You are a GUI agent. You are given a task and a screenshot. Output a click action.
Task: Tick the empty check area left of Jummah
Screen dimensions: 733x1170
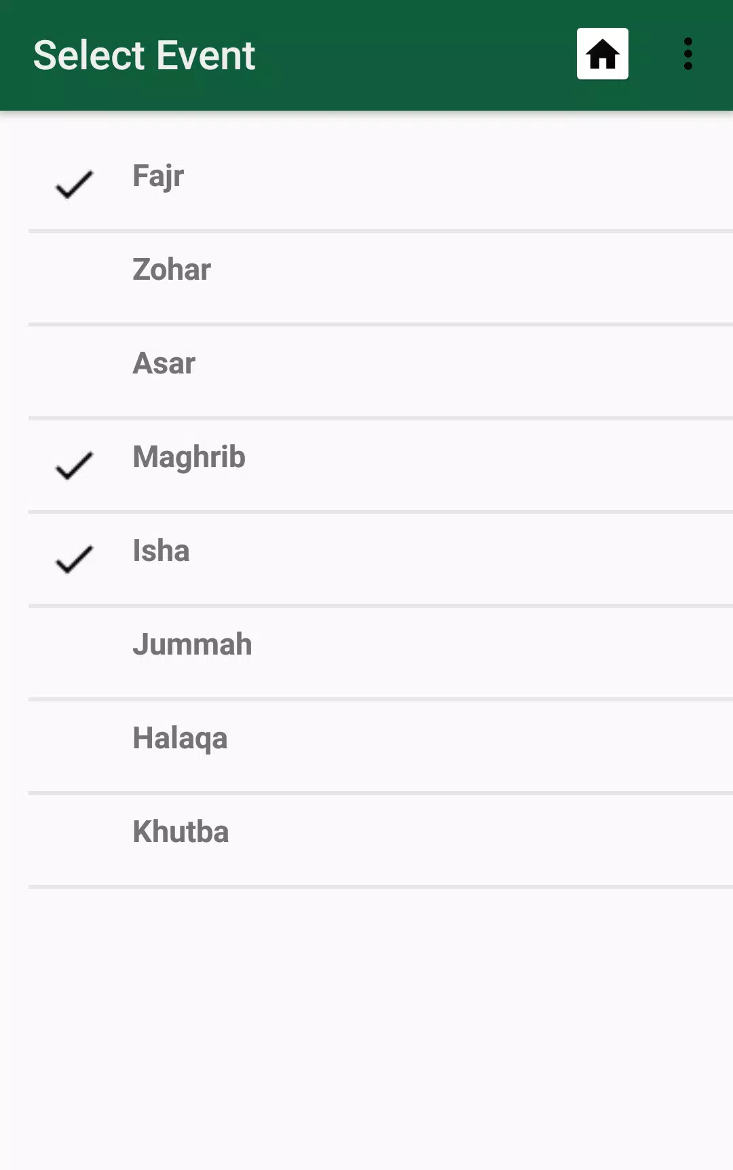[x=74, y=653]
